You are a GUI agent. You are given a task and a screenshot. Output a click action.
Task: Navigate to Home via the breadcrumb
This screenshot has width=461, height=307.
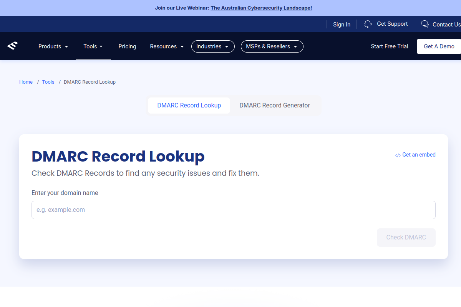click(26, 82)
